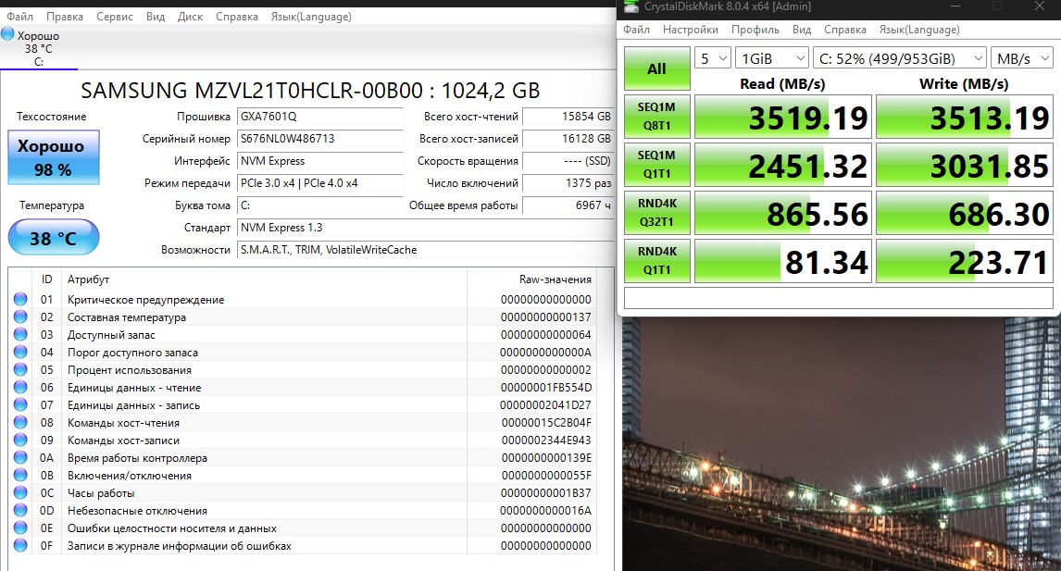The height and width of the screenshot is (571, 1061).
Task: Close the CrystalDiskMark window
Action: [x=1040, y=6]
